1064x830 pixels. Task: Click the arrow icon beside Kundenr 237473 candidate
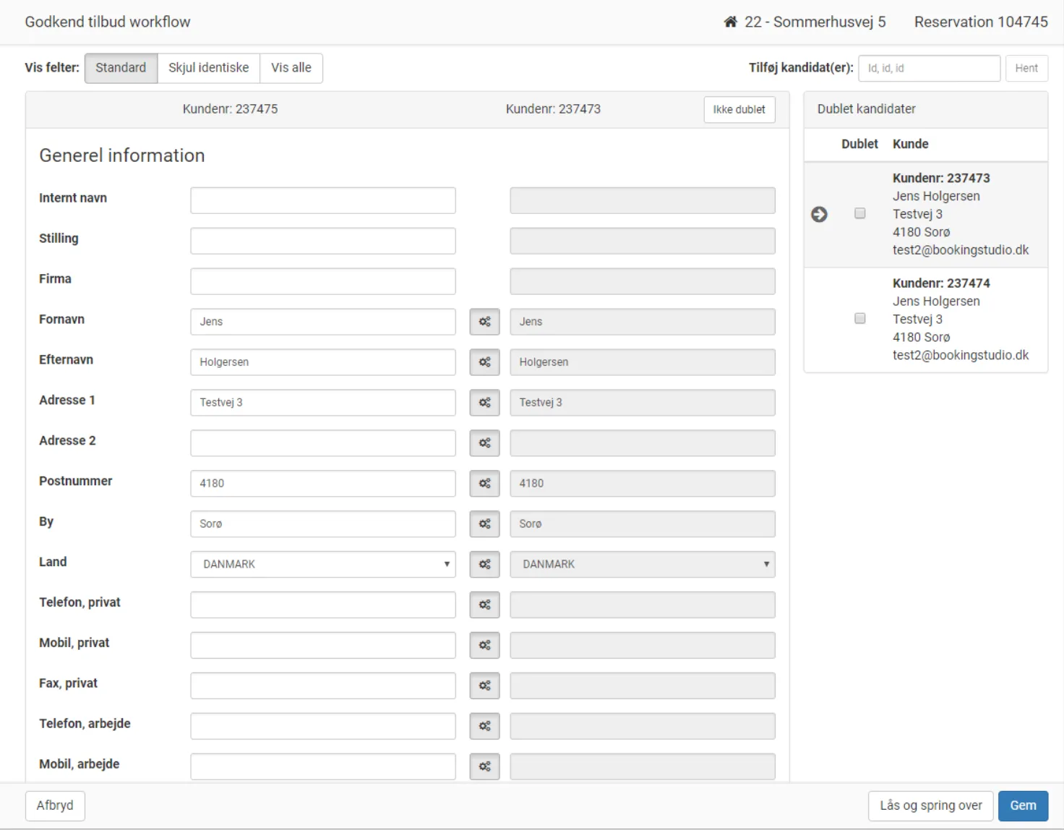819,215
